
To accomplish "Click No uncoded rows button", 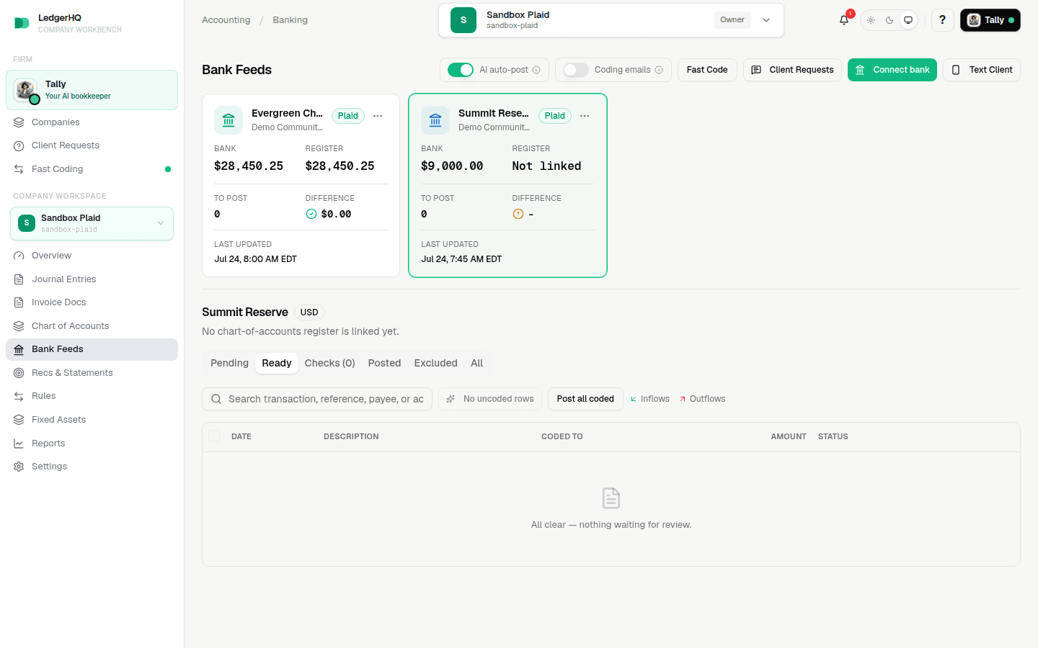I will pos(490,399).
